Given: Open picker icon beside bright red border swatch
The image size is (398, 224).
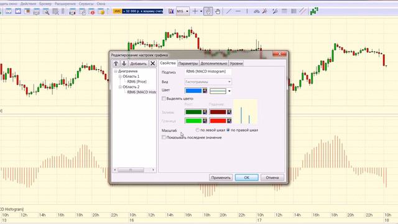Looking at the screenshot, I should (229, 121).
